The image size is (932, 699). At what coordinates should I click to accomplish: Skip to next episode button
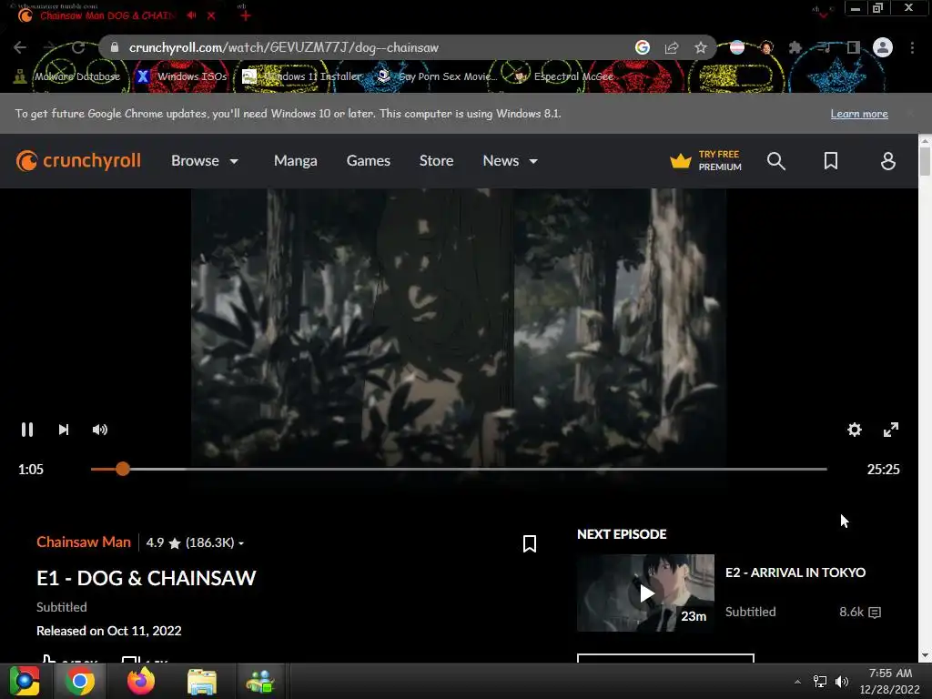64,430
